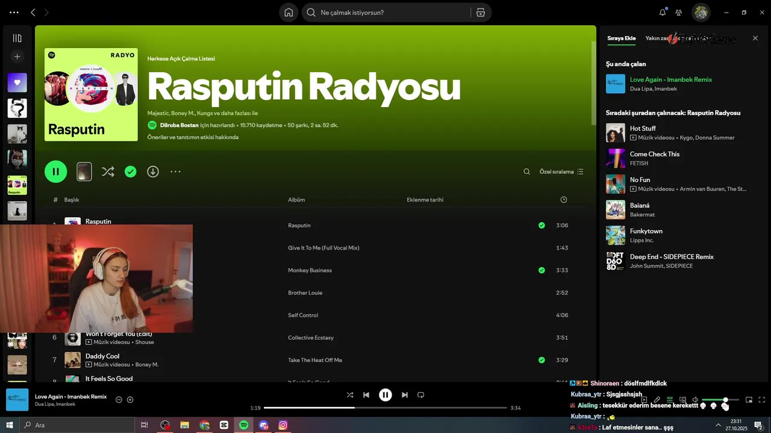771x433 pixels.
Task: Open mini player icon
Action: (x=749, y=400)
